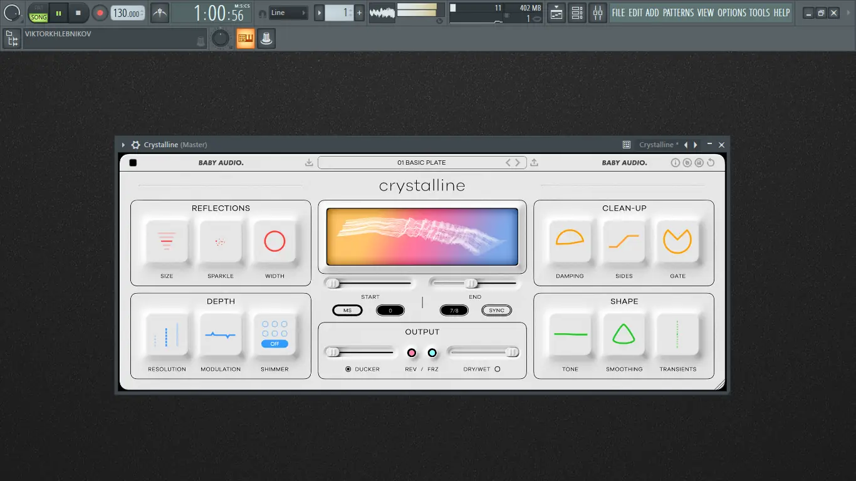Open Crystalline info circle icon

676,163
